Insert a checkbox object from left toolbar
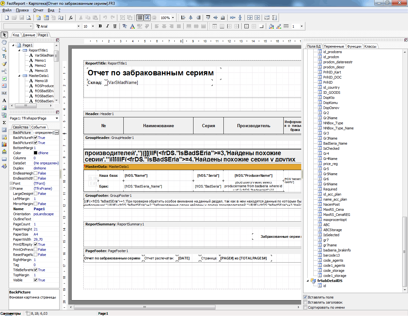This screenshot has width=408, height=316. [x=4, y=79]
